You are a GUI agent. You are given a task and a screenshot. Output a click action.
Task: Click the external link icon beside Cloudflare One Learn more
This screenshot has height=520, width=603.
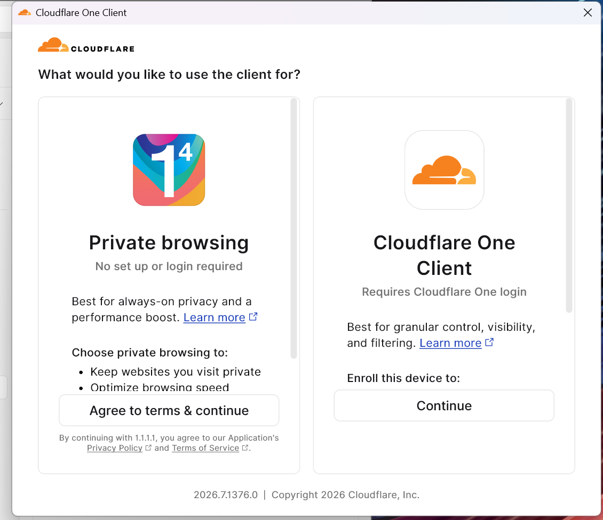pyautogui.click(x=489, y=342)
